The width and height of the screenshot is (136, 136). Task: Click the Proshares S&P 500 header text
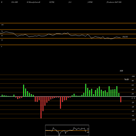point(114,2)
